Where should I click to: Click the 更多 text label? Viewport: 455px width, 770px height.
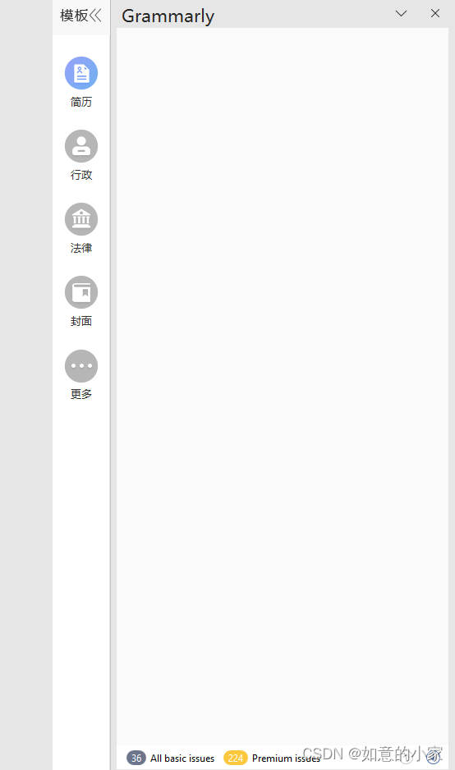81,394
